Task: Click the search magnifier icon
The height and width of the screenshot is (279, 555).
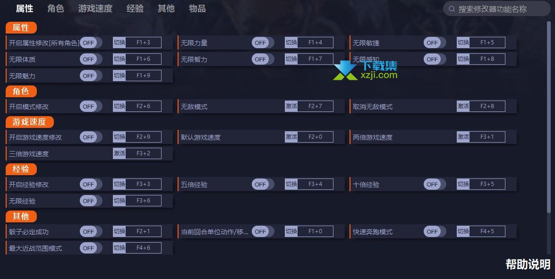Action: click(x=452, y=9)
